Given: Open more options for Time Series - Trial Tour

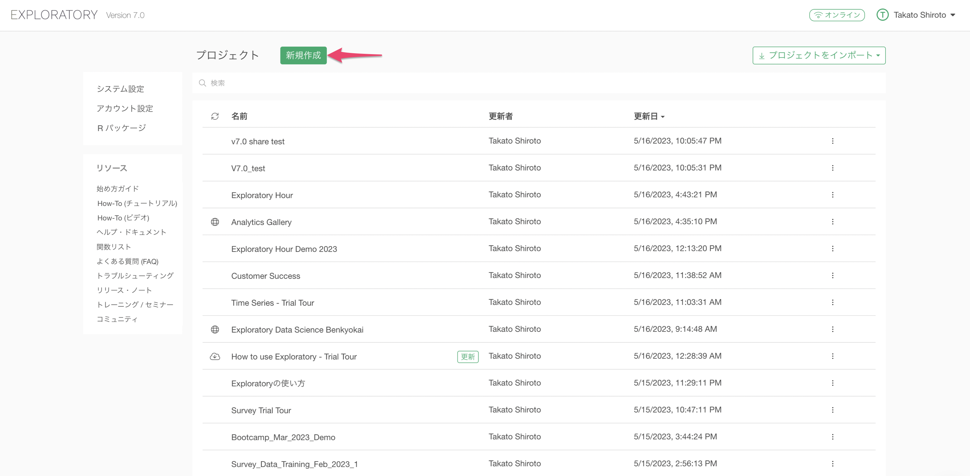Looking at the screenshot, I should pos(832,302).
